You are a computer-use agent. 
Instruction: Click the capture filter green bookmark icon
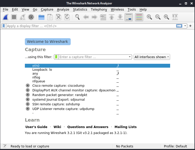click(56, 57)
